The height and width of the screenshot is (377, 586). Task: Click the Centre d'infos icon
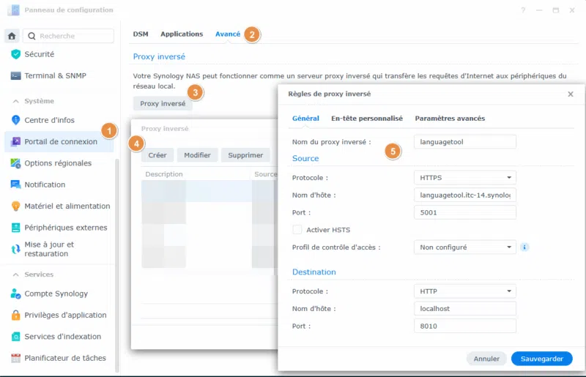15,120
